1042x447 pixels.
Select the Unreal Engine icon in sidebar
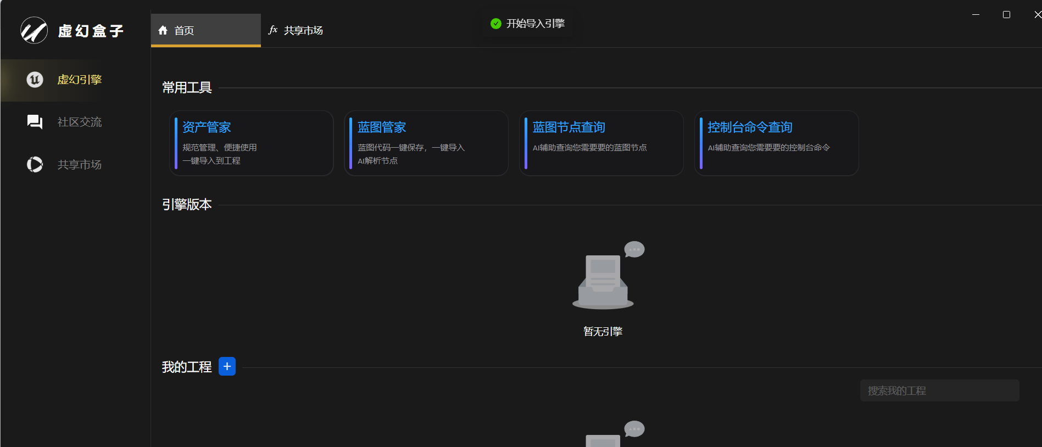[35, 80]
